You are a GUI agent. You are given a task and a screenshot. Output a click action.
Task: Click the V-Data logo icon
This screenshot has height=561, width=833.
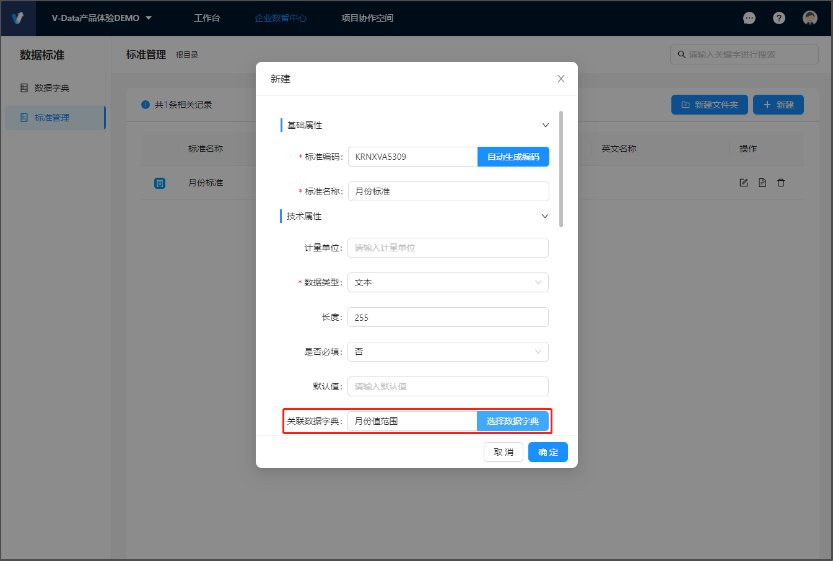[17, 18]
